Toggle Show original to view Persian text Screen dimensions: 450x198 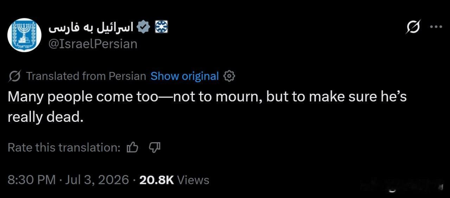185,76
